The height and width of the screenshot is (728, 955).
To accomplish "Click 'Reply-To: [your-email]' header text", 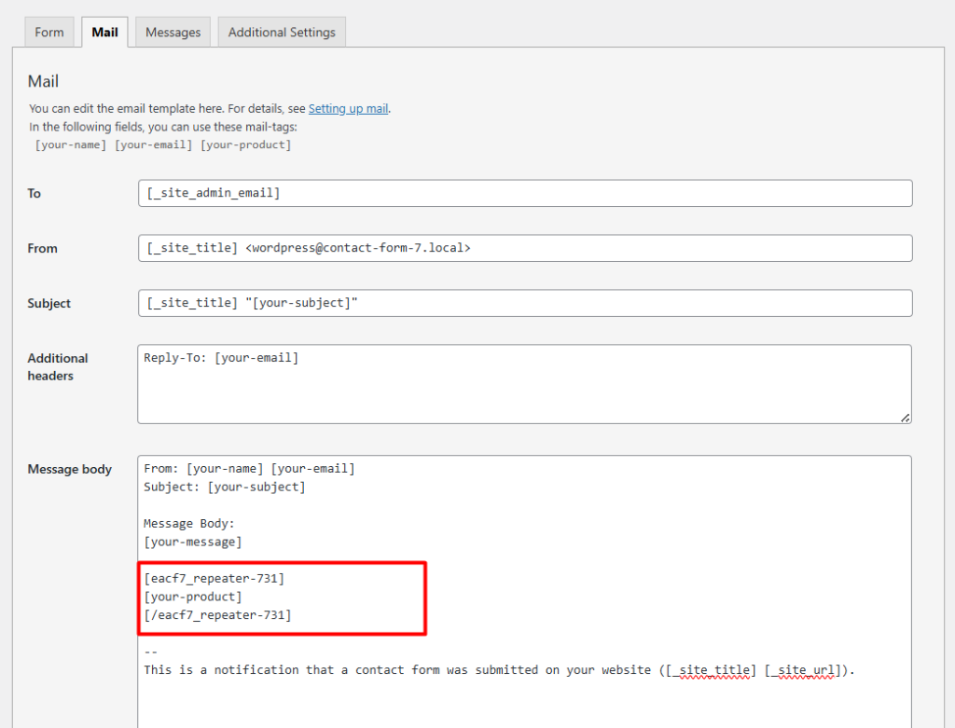I will pyautogui.click(x=221, y=358).
